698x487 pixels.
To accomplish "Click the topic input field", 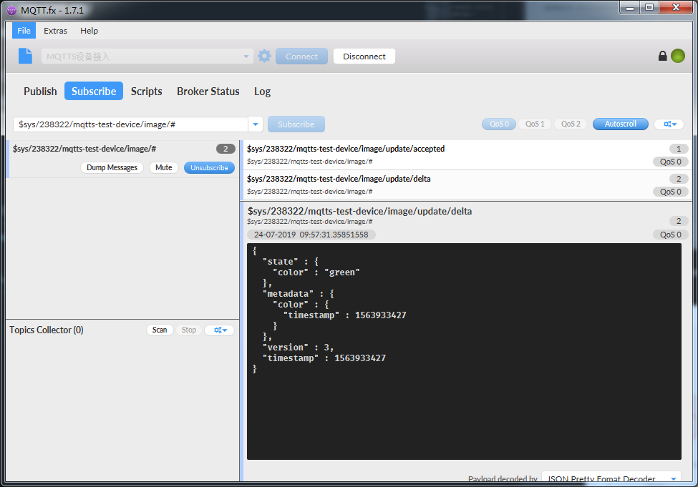I will click(130, 124).
